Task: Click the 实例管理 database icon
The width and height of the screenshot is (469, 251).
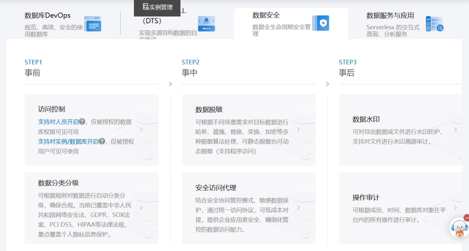Action: point(145,7)
